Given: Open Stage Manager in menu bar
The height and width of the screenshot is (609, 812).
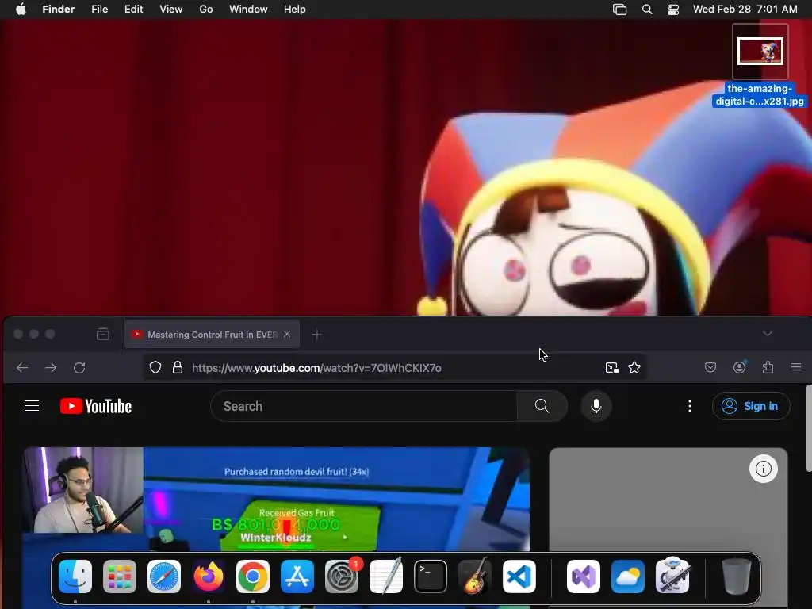Looking at the screenshot, I should pyautogui.click(x=620, y=10).
